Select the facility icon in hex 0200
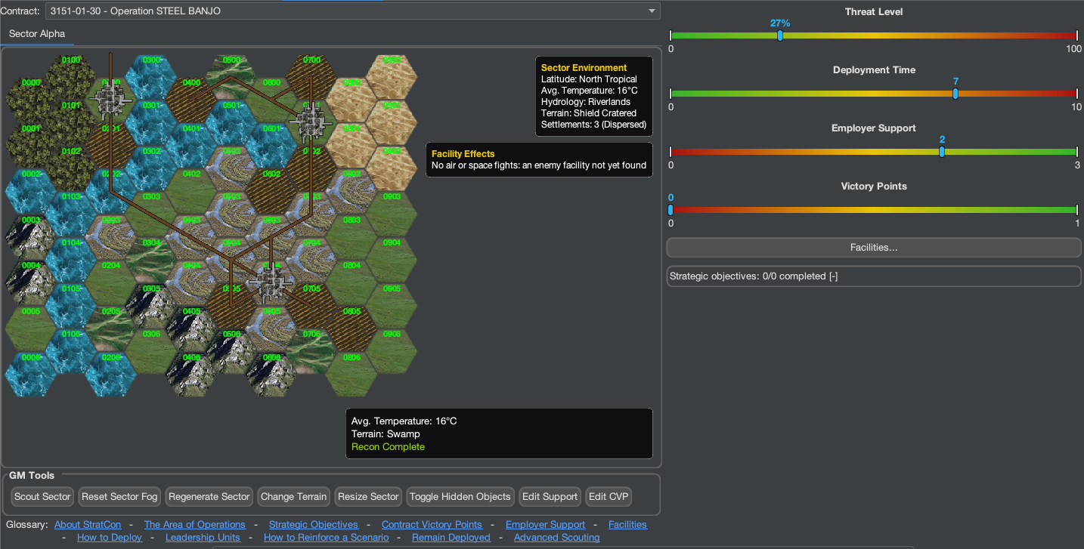The width and height of the screenshot is (1084, 549). point(111,98)
